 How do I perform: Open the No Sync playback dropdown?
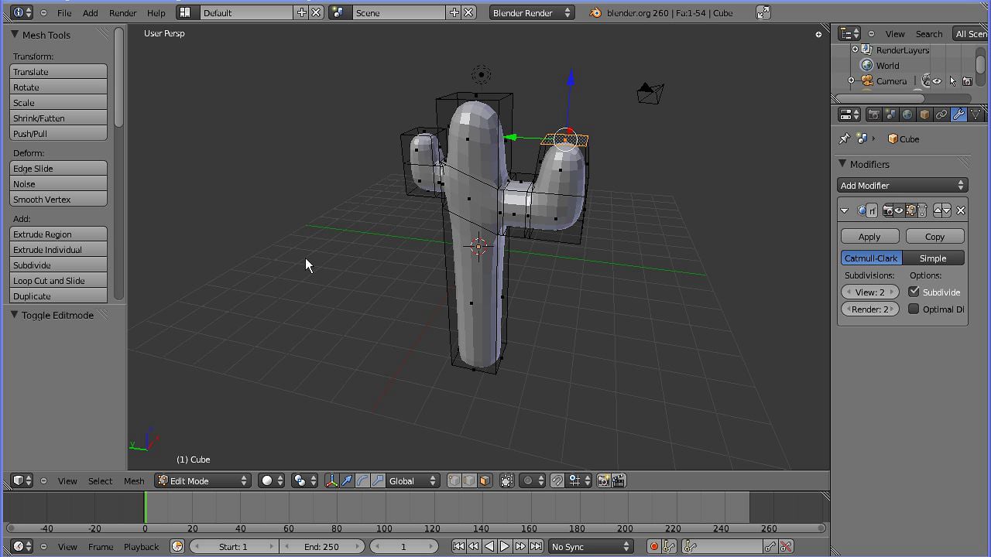[591, 546]
